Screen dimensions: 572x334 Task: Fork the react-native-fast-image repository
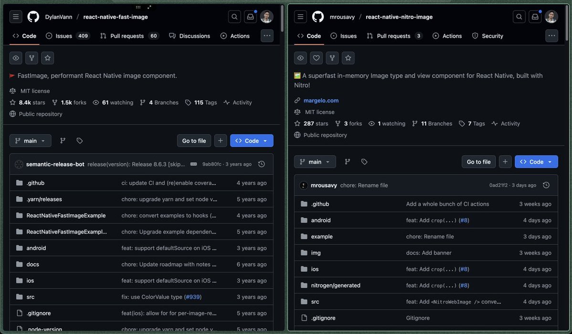tap(32, 58)
